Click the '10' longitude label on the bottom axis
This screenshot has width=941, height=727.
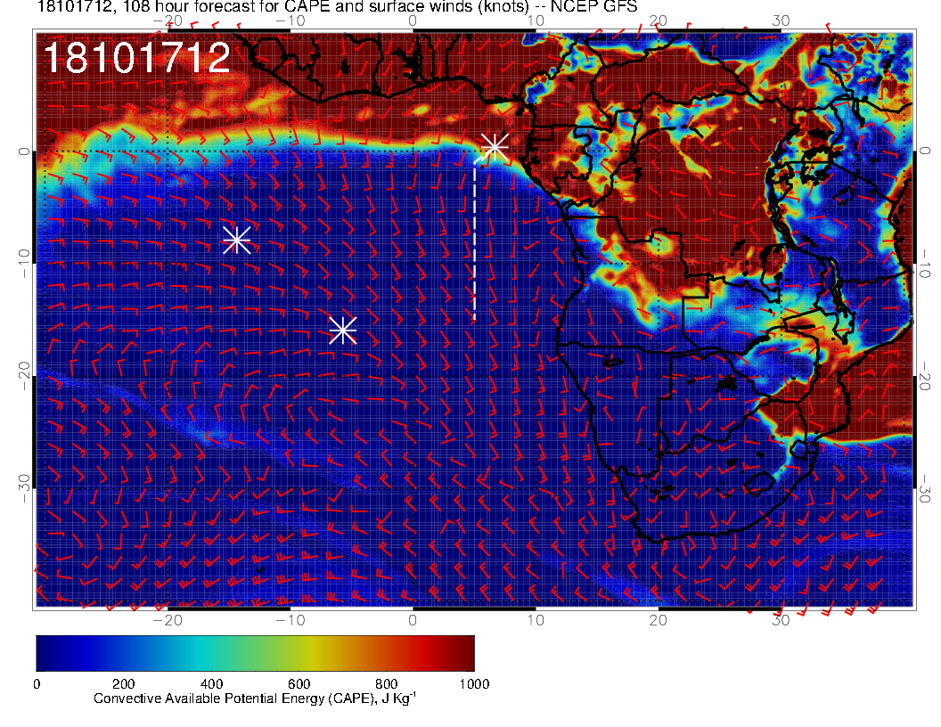[x=536, y=620]
